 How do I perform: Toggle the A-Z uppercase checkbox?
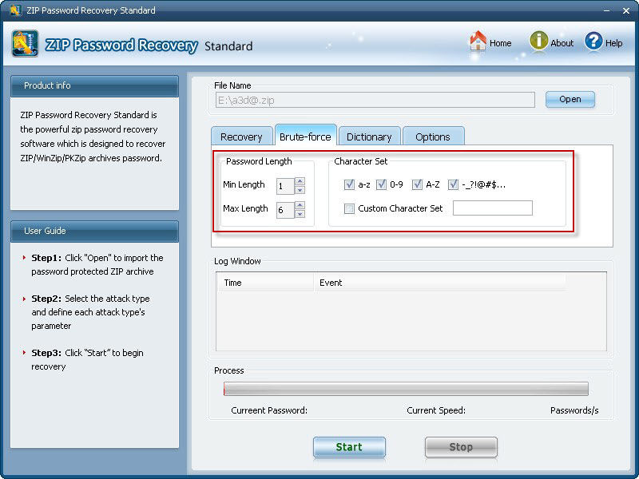(417, 185)
